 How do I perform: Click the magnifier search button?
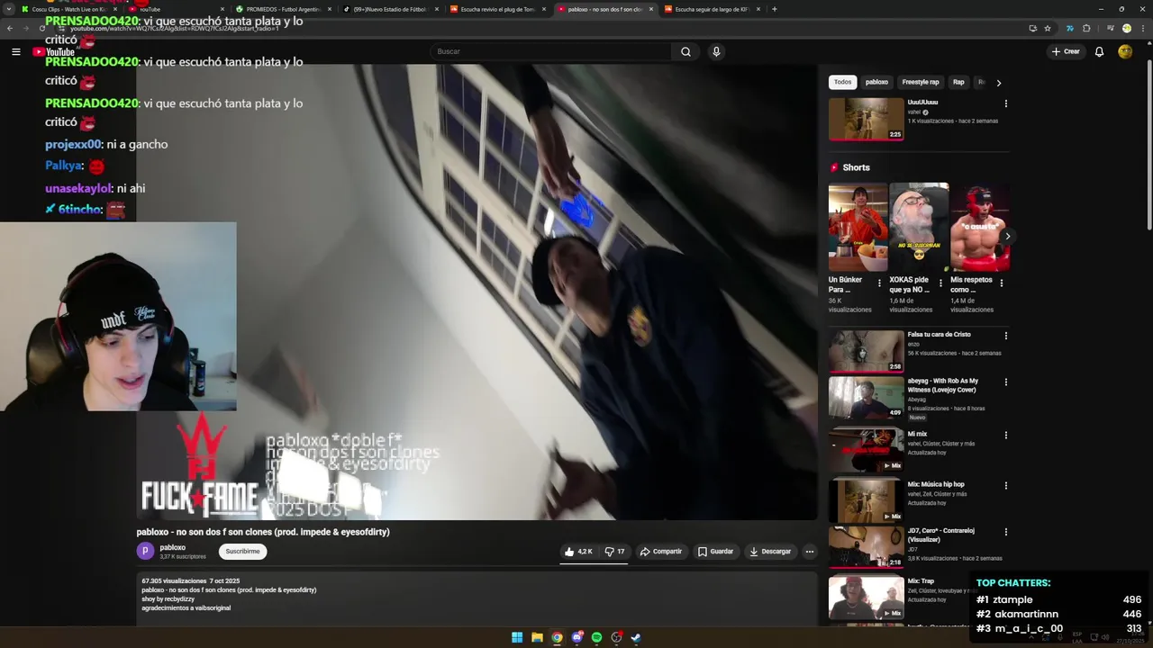pos(685,51)
